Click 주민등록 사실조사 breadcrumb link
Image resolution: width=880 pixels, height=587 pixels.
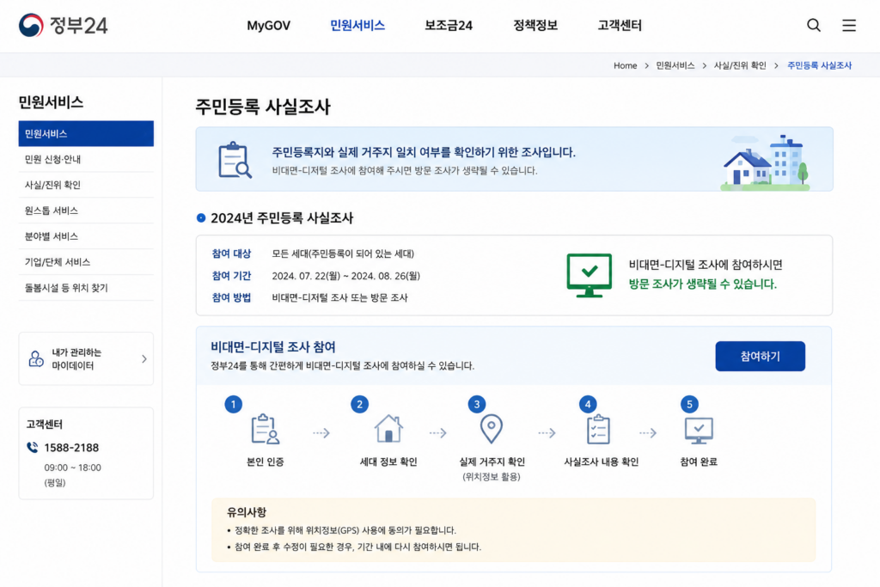(x=819, y=65)
